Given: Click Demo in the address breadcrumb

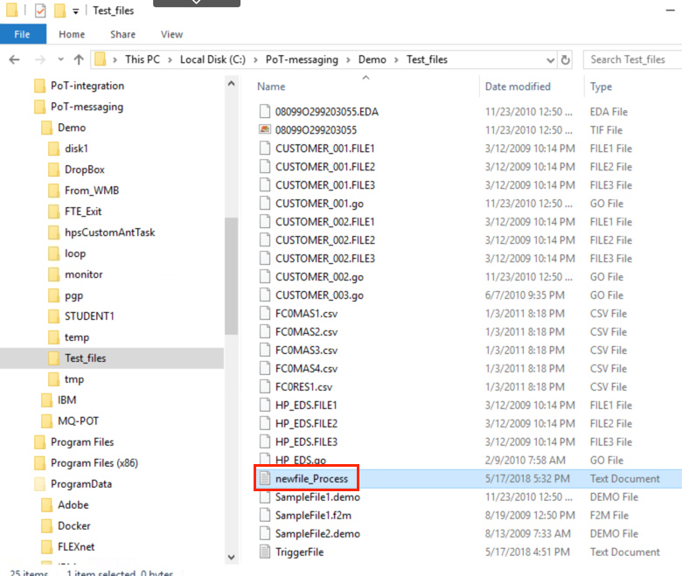Looking at the screenshot, I should point(372,59).
